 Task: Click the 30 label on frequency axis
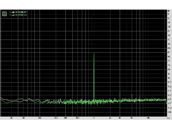[x=11, y=118]
